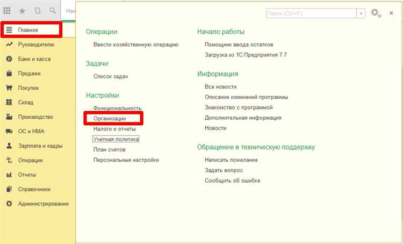The width and height of the screenshot is (403, 244).
Task: Open План счетов link
Action: click(109, 149)
